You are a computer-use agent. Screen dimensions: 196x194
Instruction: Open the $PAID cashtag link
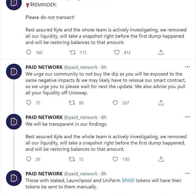[x=128, y=180]
